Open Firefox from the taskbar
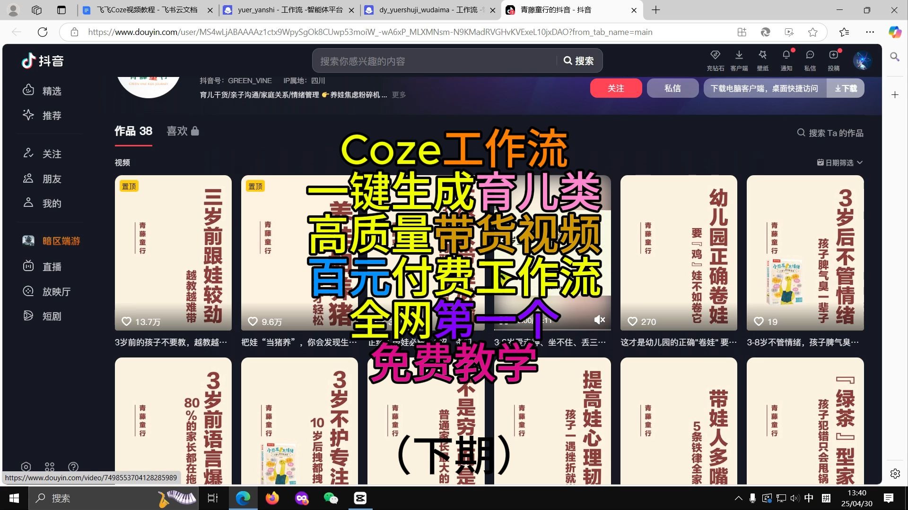908x510 pixels. pyautogui.click(x=272, y=498)
